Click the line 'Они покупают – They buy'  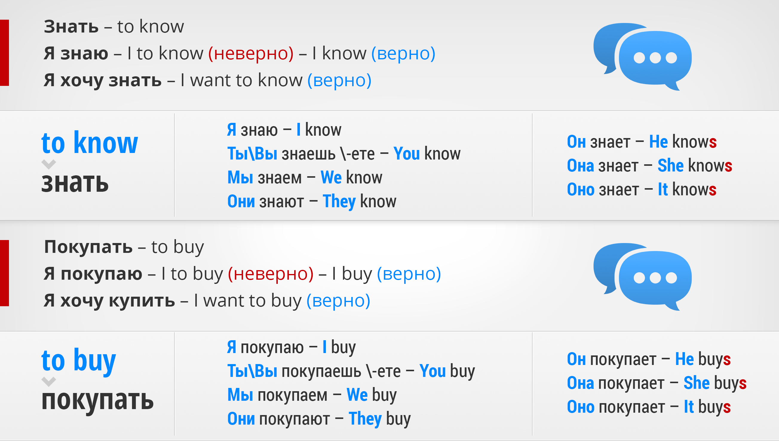pyautogui.click(x=319, y=419)
